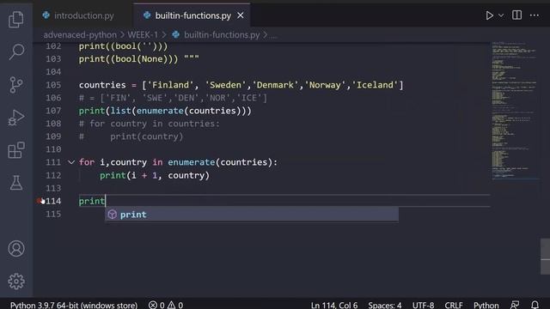Click the print((bool(None))) line 103
This screenshot has height=309, width=550.
139,59
